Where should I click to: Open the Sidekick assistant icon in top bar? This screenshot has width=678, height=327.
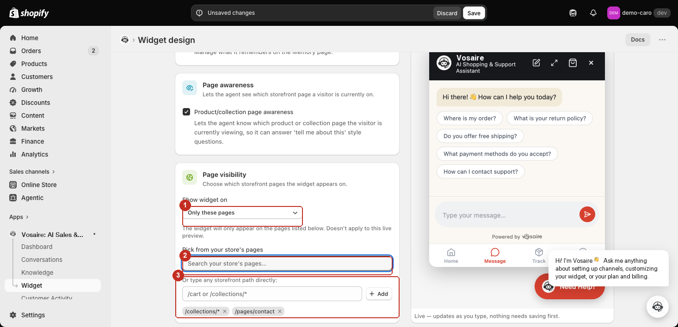573,13
